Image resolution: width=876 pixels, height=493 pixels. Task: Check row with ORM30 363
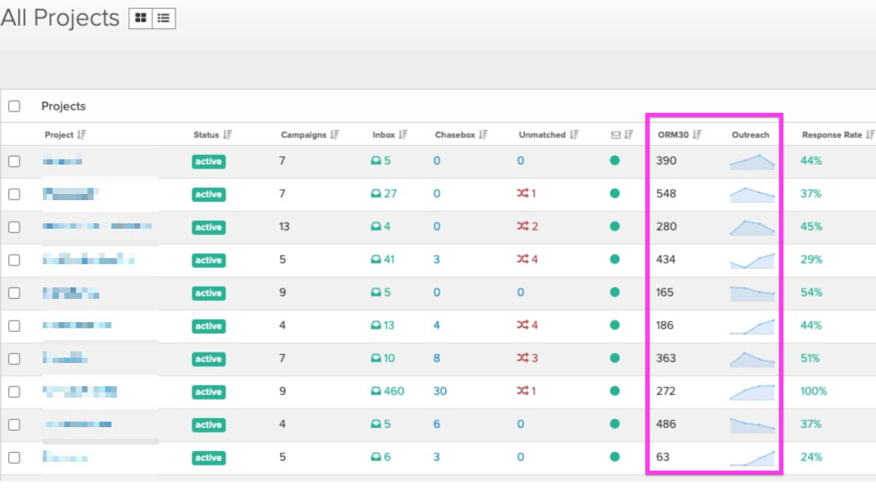point(14,360)
